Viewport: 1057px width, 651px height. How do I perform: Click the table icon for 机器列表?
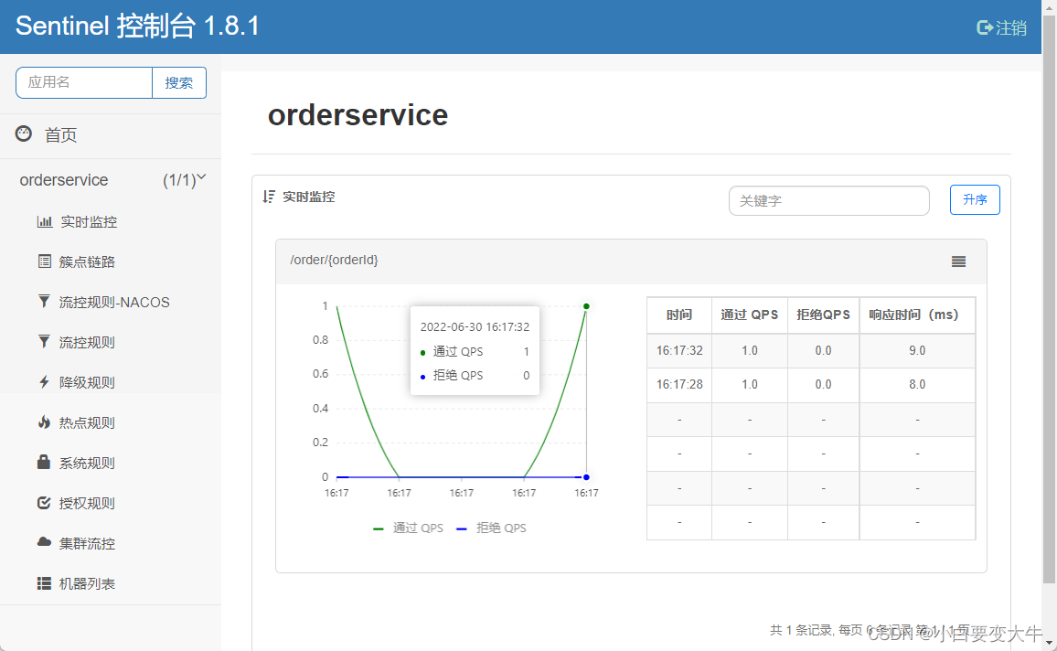click(45, 583)
